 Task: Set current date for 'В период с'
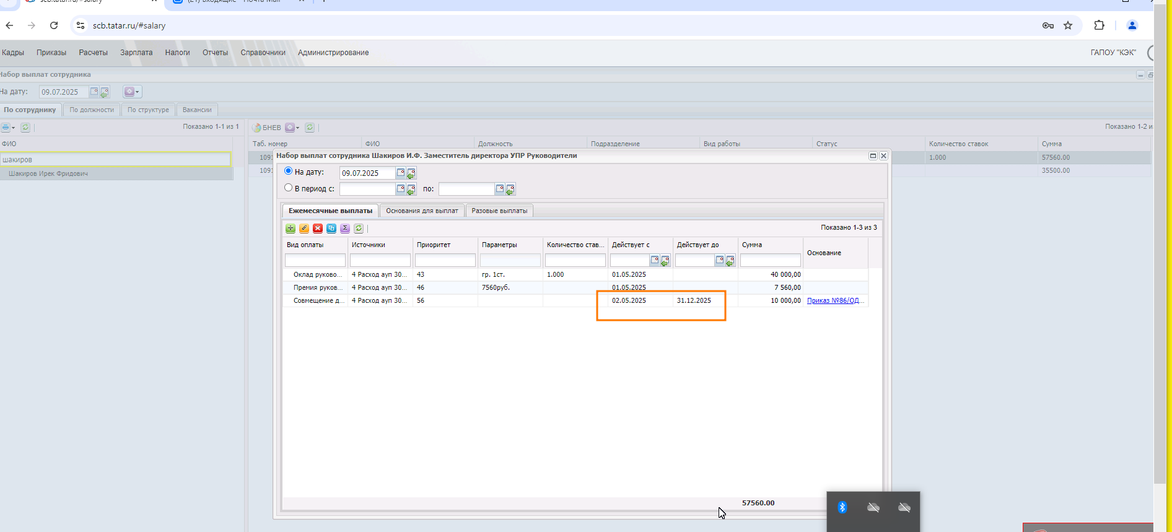[x=411, y=190]
